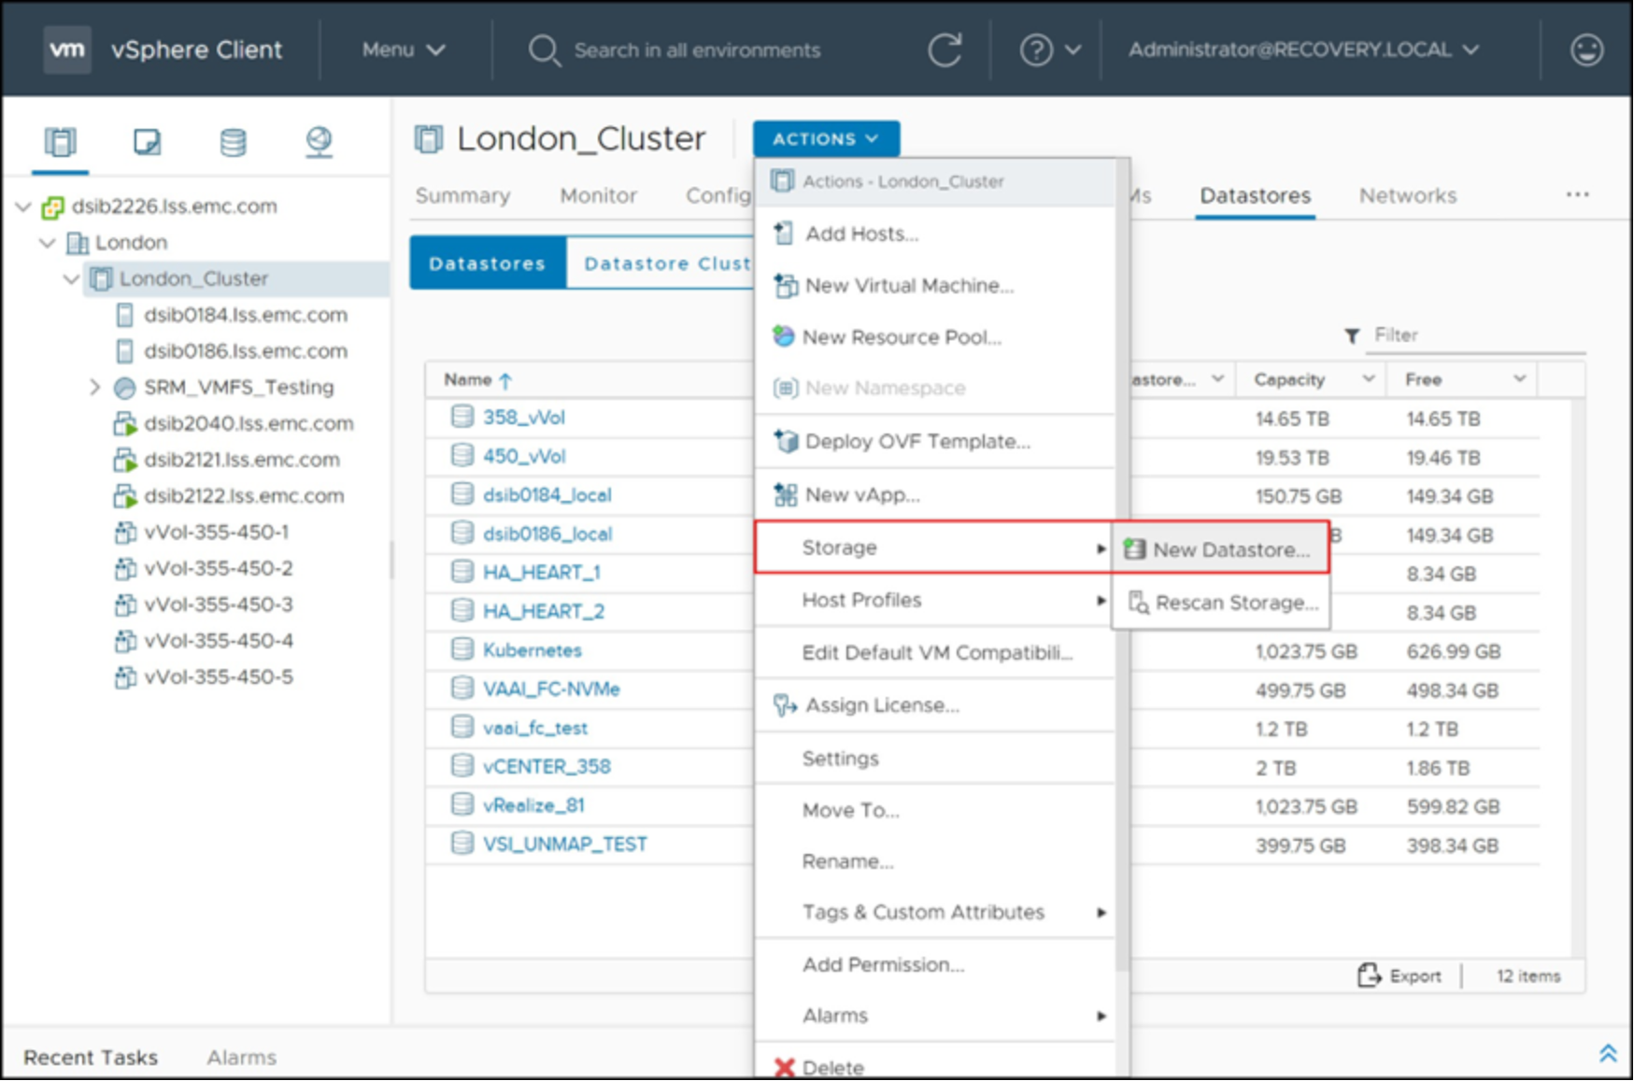The image size is (1634, 1081).
Task: Open the Alarms submenu in Actions menu
Action: 934,1016
